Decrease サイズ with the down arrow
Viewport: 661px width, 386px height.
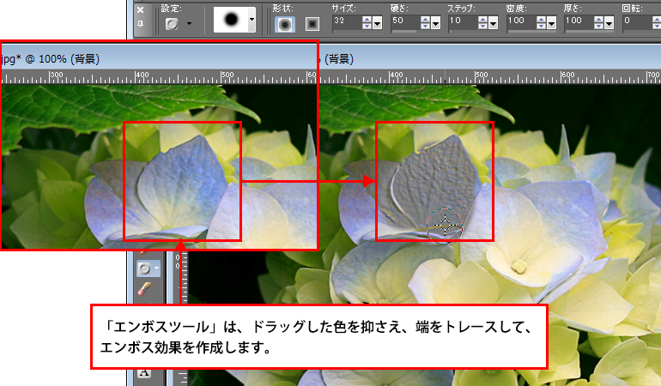[x=367, y=26]
